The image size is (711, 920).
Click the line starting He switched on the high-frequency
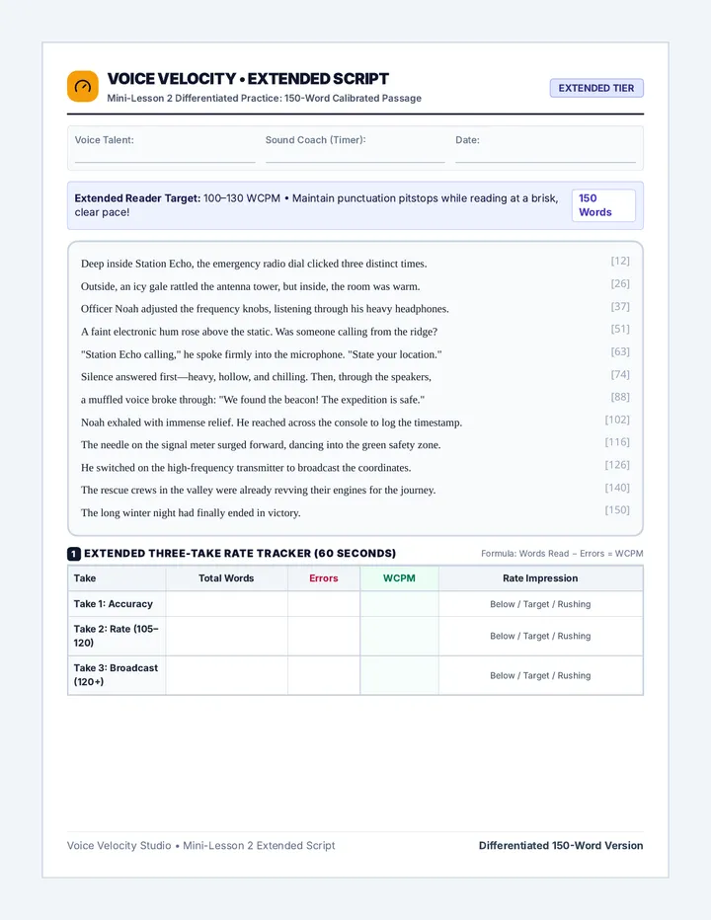(246, 468)
